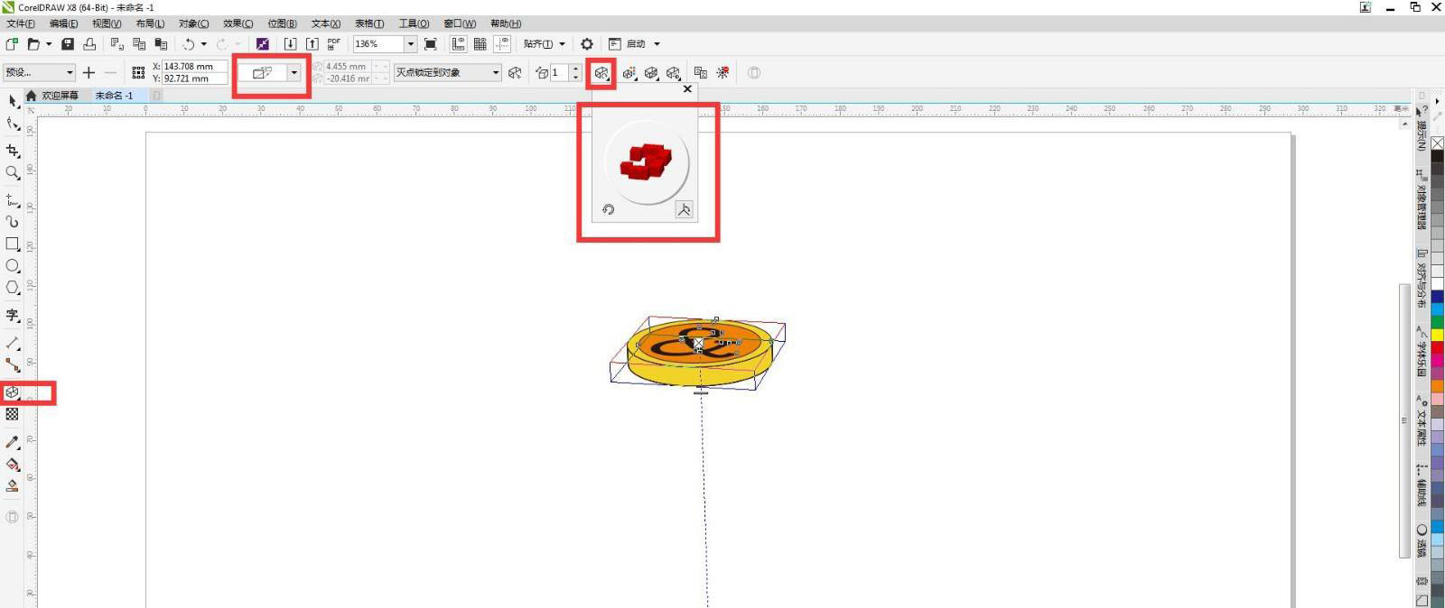Screen dimensions: 1445x608
Task: Toggle show guidelines button
Action: (x=502, y=43)
